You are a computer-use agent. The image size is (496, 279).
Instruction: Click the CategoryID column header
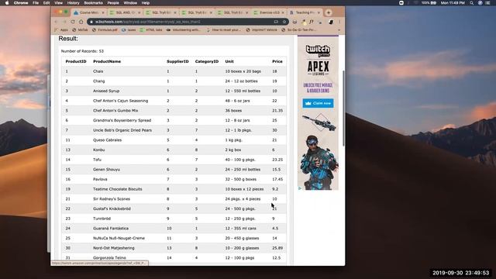tap(207, 61)
